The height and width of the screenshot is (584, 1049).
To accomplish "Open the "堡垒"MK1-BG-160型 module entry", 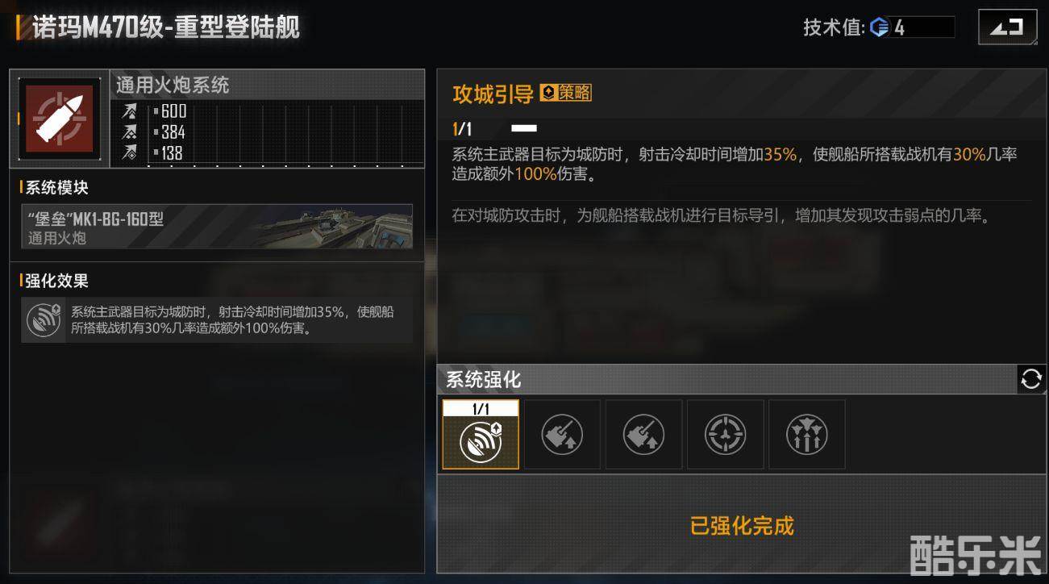I will coord(217,226).
